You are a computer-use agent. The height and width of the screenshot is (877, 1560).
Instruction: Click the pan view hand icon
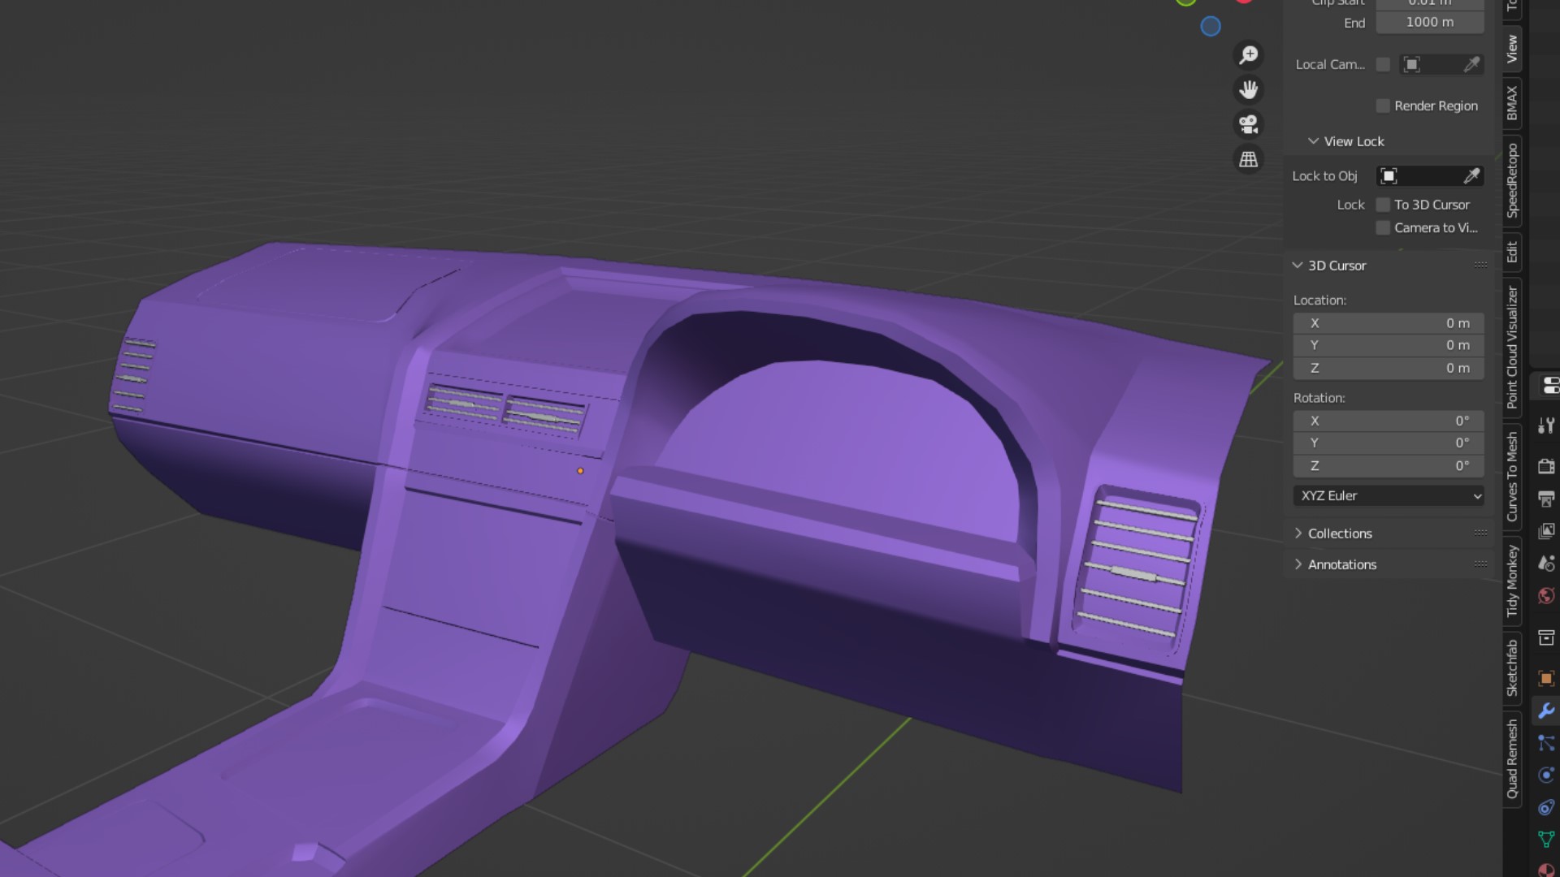click(1248, 90)
